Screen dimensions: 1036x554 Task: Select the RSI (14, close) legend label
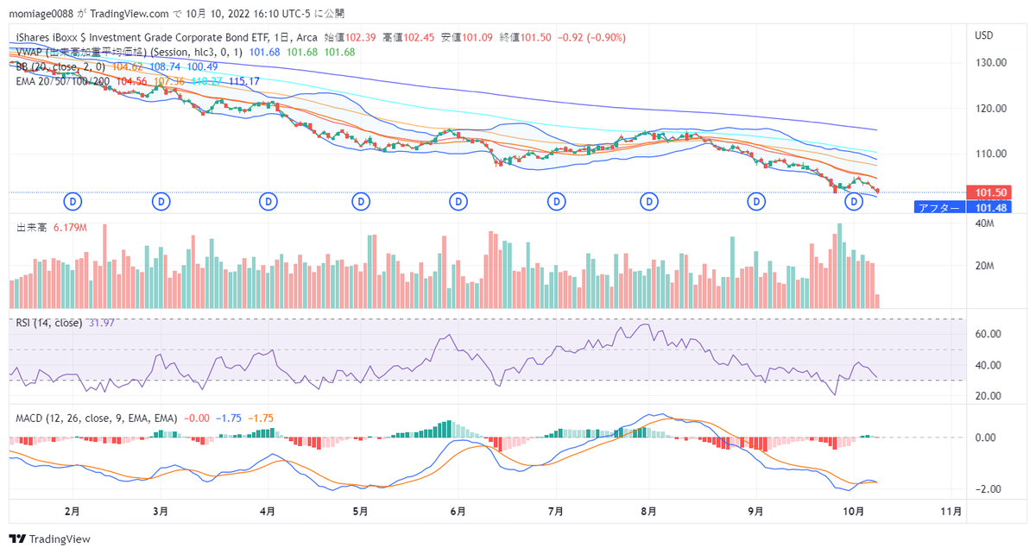pyautogui.click(x=49, y=323)
